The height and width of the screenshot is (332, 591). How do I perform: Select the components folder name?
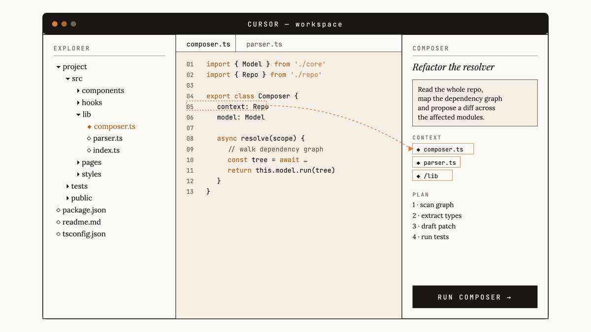pos(103,91)
